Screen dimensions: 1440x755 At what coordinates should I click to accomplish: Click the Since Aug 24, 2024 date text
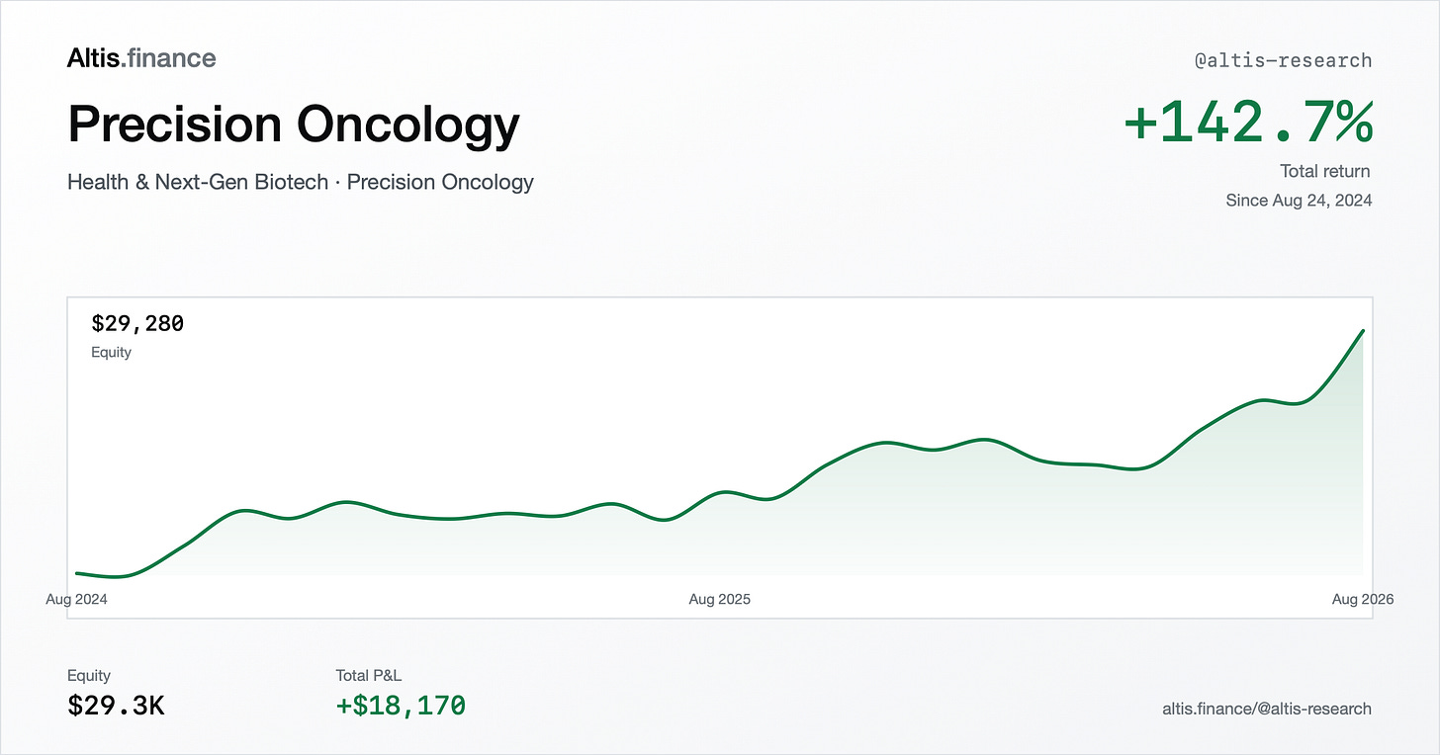(x=1299, y=201)
